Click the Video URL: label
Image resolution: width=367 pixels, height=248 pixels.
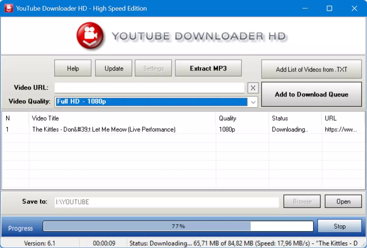[31, 88]
